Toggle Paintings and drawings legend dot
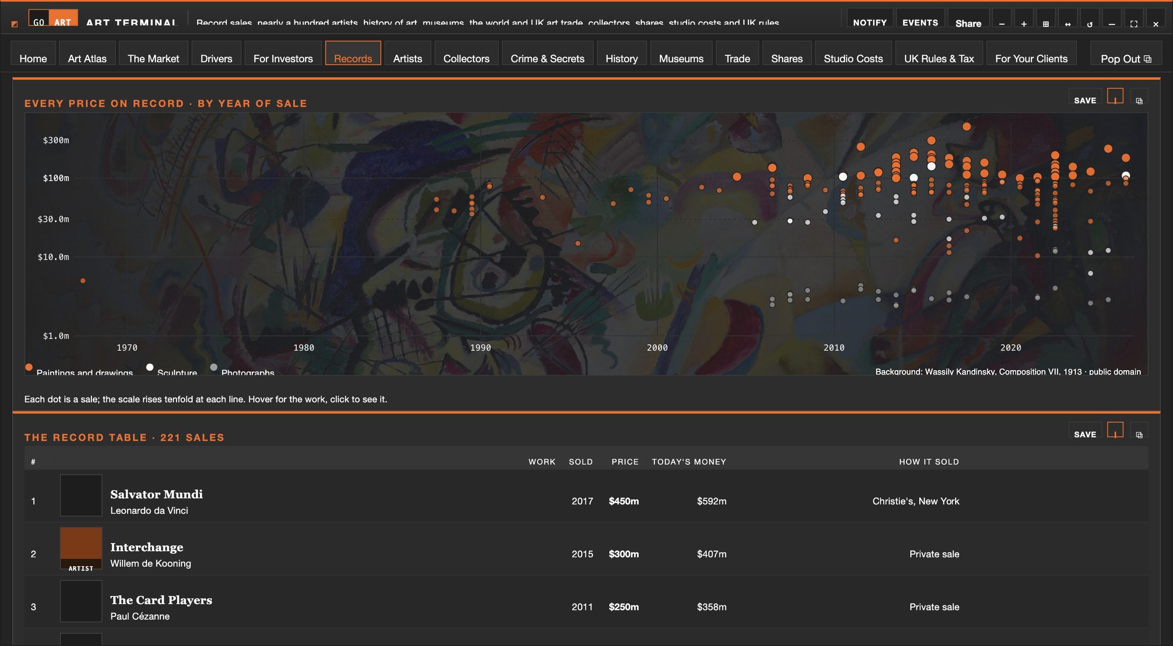 [x=29, y=367]
